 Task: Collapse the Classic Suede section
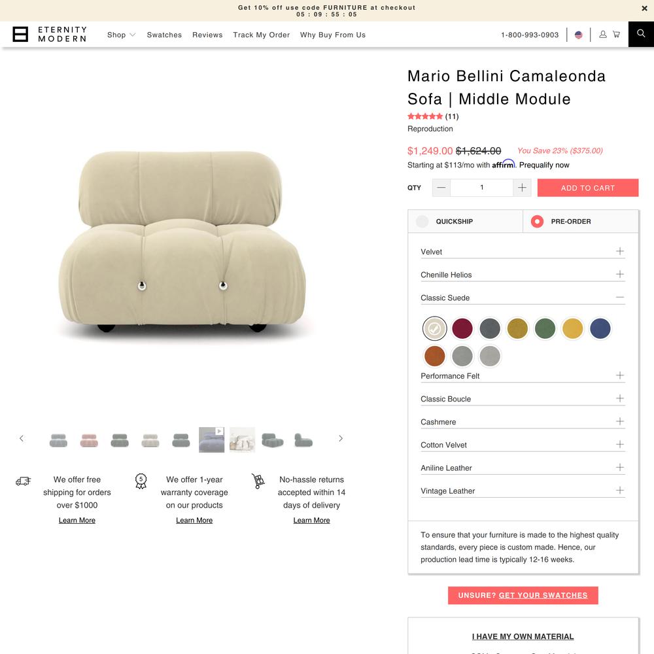pos(523,298)
